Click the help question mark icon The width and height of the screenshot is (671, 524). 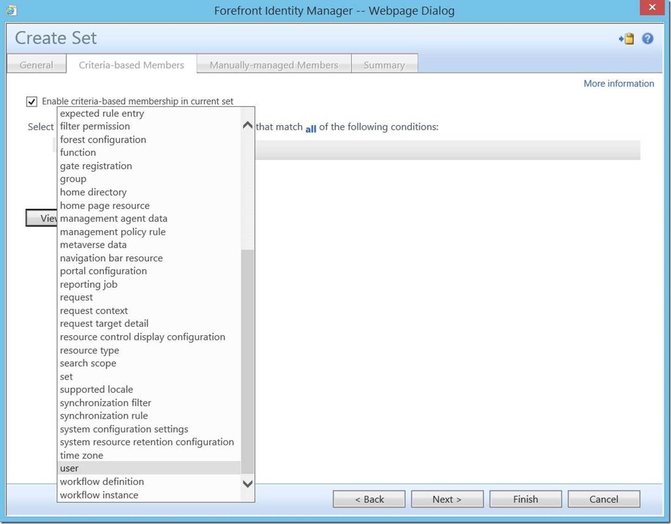point(647,39)
